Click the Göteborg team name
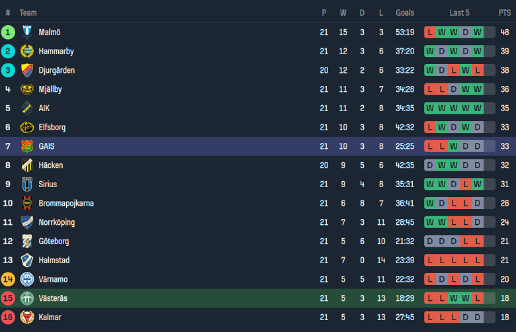 [x=54, y=241]
